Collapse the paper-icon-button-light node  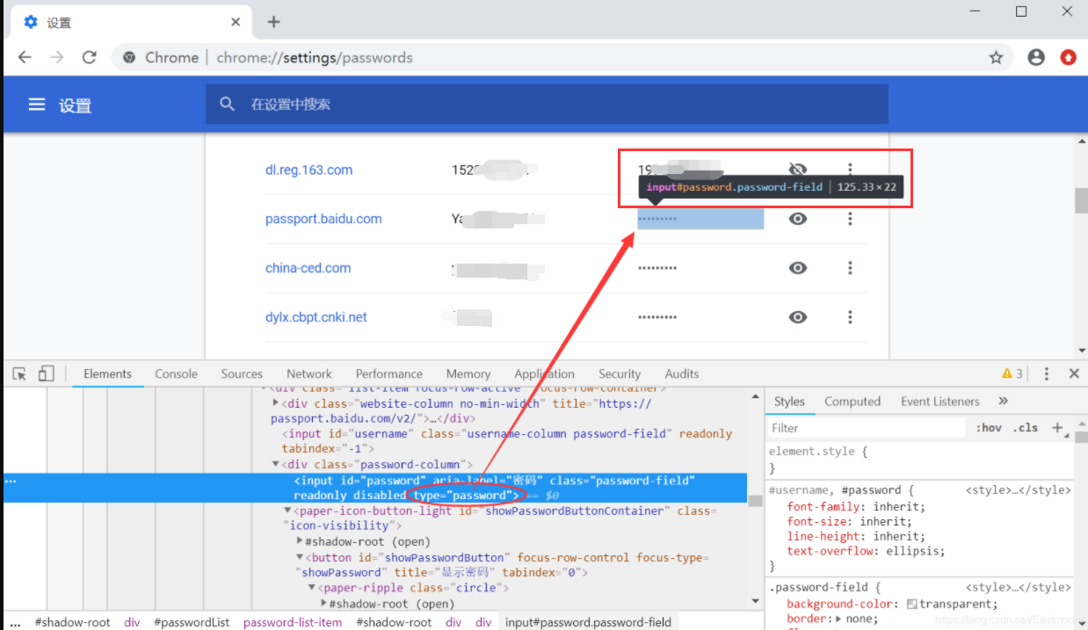287,511
